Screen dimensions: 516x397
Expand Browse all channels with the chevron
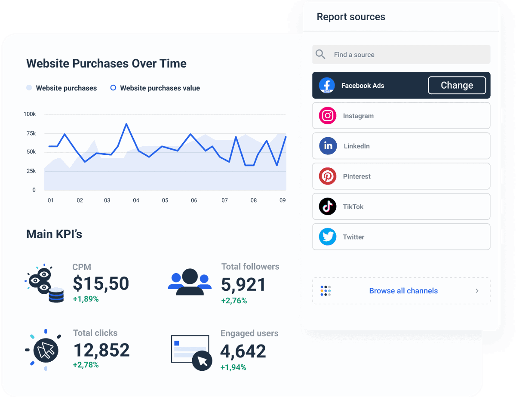[x=477, y=291]
